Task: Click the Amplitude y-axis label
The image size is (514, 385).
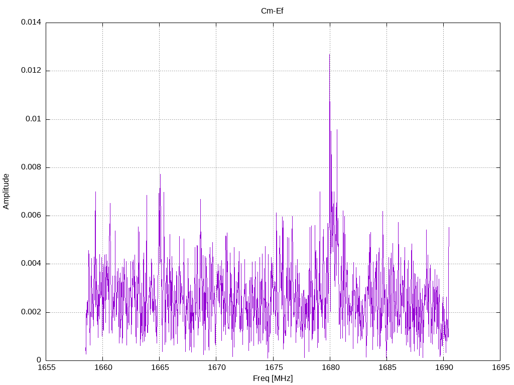Action: [x=6, y=191]
